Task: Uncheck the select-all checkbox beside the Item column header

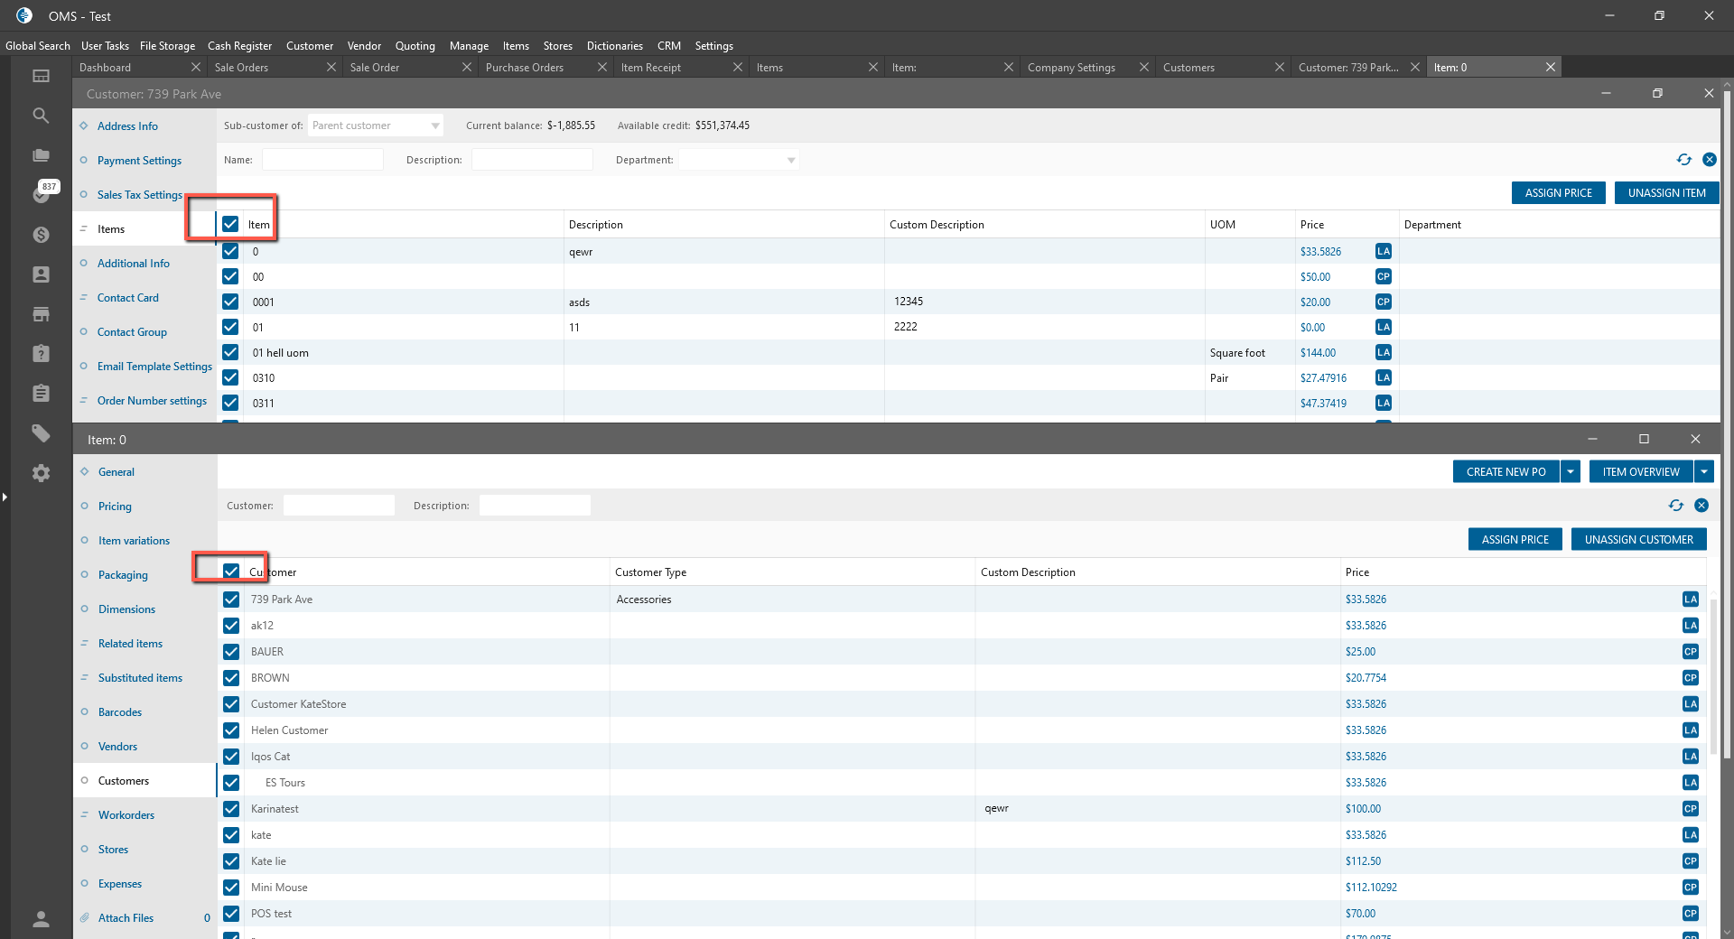Action: pos(230,225)
